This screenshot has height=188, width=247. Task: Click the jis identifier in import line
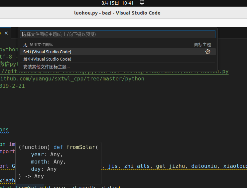(x=113, y=166)
